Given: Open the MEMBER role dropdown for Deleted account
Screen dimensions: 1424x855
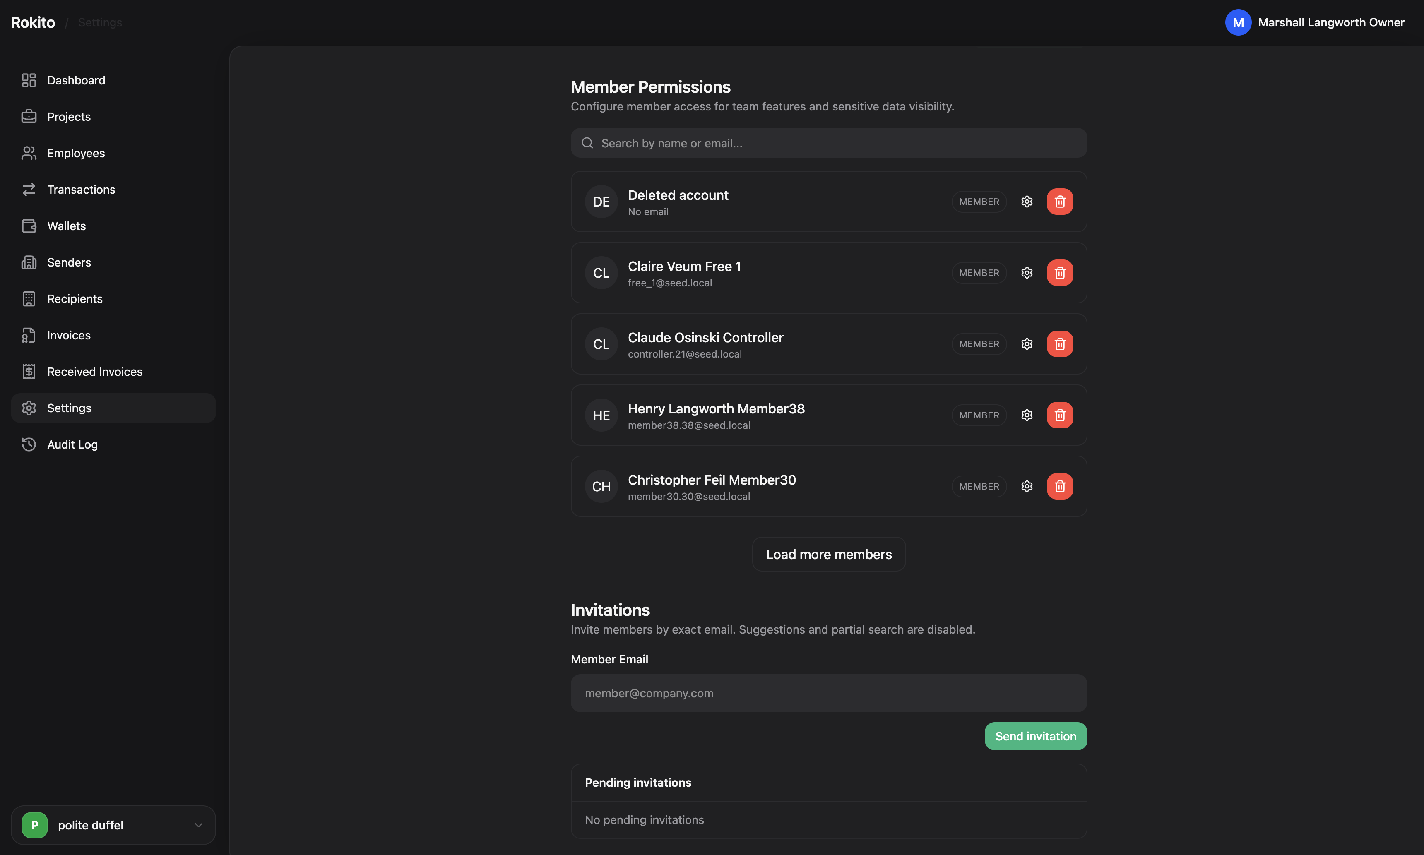Looking at the screenshot, I should click(x=979, y=201).
